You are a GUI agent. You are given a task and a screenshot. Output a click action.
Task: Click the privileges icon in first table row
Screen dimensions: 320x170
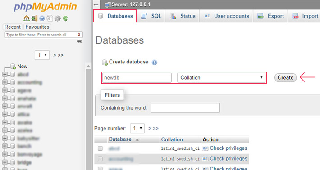click(x=205, y=148)
